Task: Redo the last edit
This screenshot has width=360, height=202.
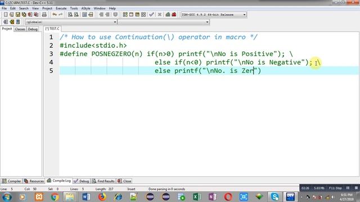Action: 61,15
